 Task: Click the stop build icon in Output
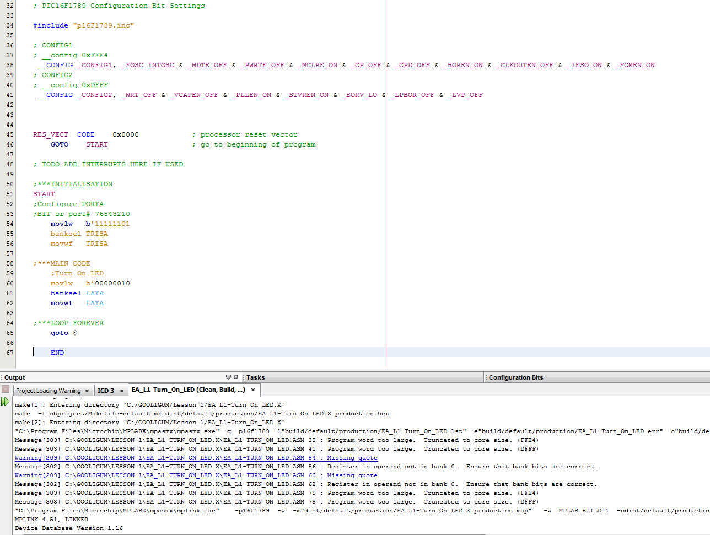coord(6,390)
